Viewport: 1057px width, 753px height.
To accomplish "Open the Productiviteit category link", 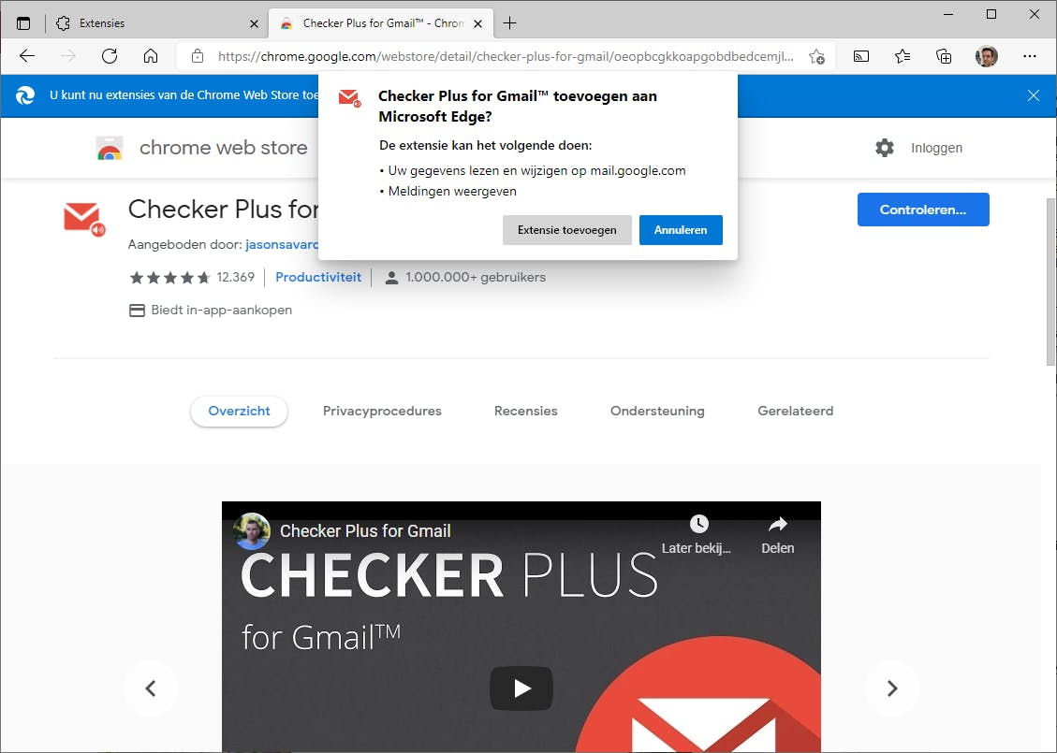I will pyautogui.click(x=318, y=278).
